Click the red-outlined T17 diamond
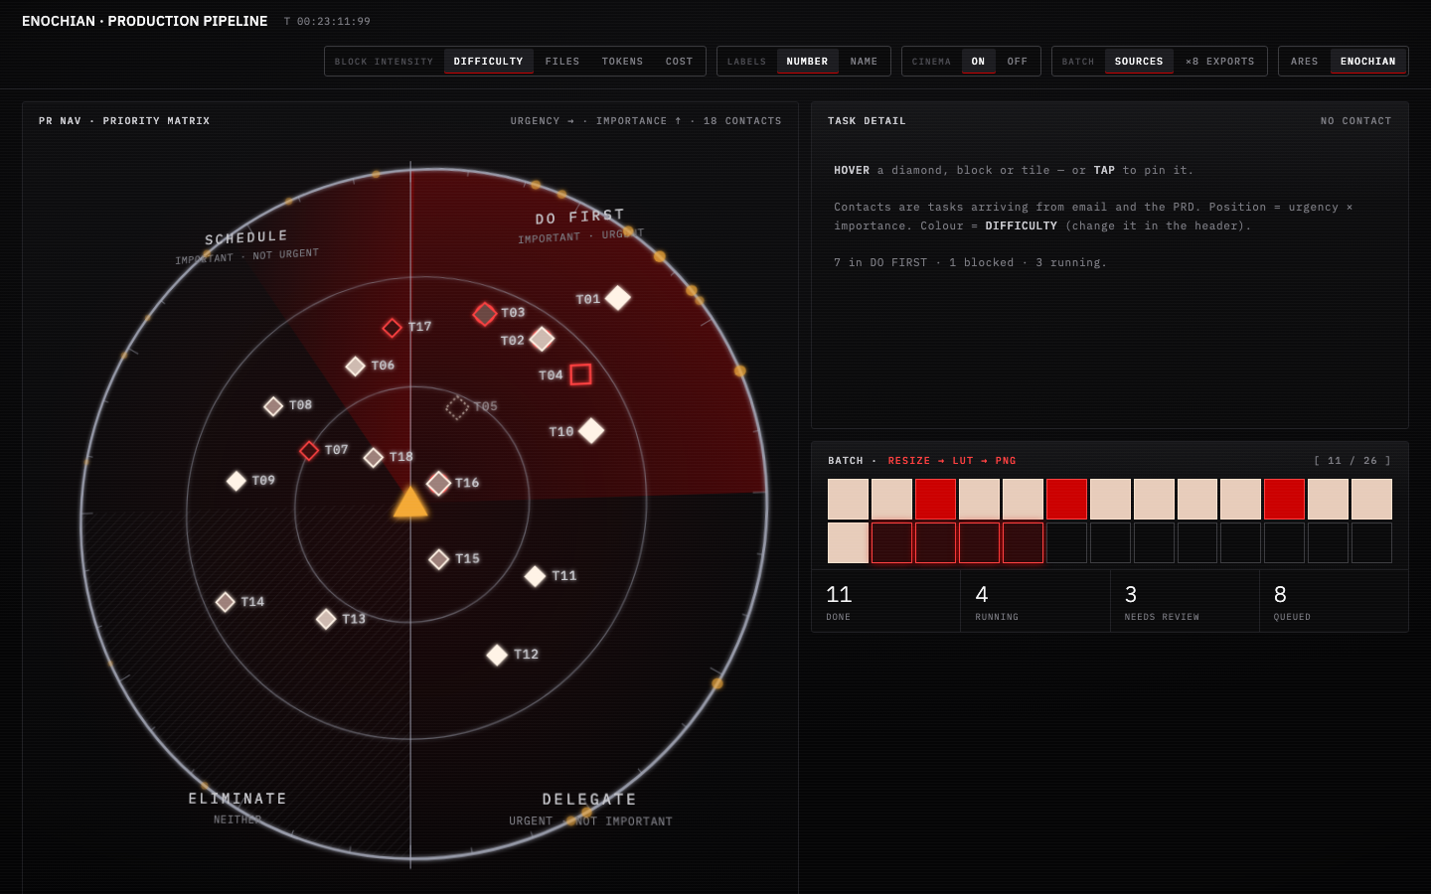The image size is (1431, 894). point(393,328)
